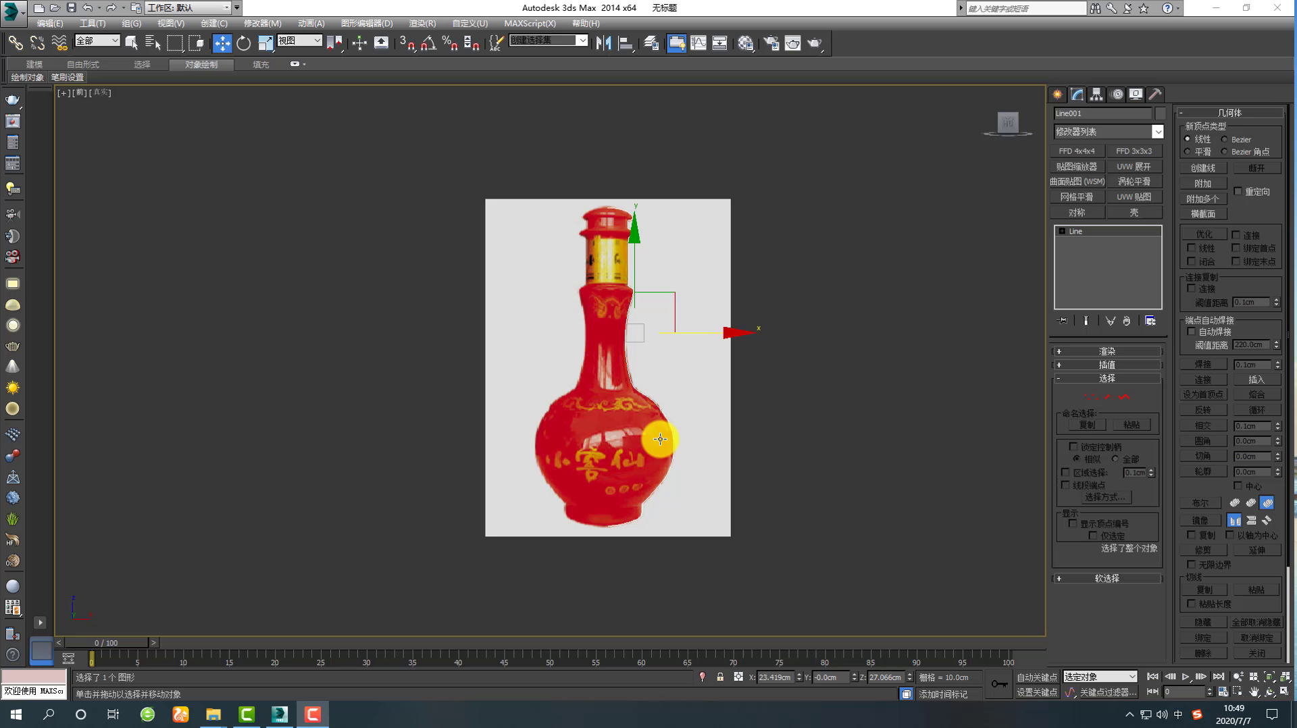Enable the 重定向 checkbox
The width and height of the screenshot is (1297, 728).
pos(1238,191)
